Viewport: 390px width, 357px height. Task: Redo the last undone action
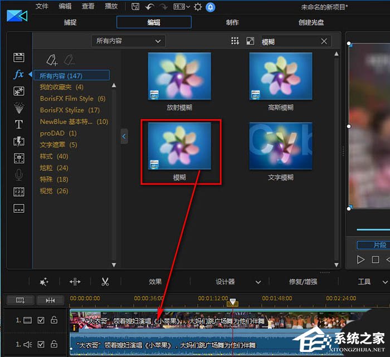[x=163, y=7]
